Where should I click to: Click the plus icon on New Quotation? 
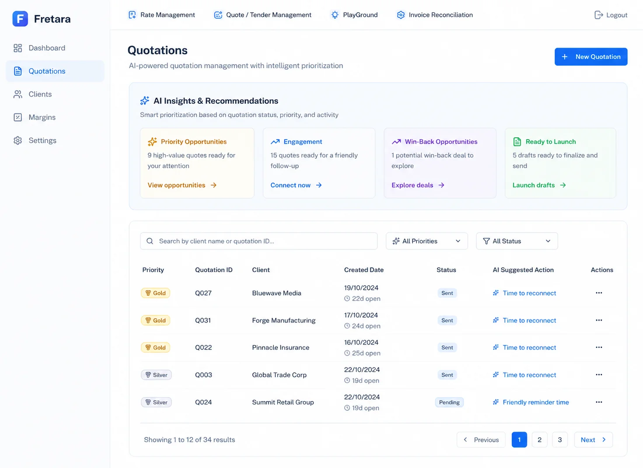click(565, 57)
